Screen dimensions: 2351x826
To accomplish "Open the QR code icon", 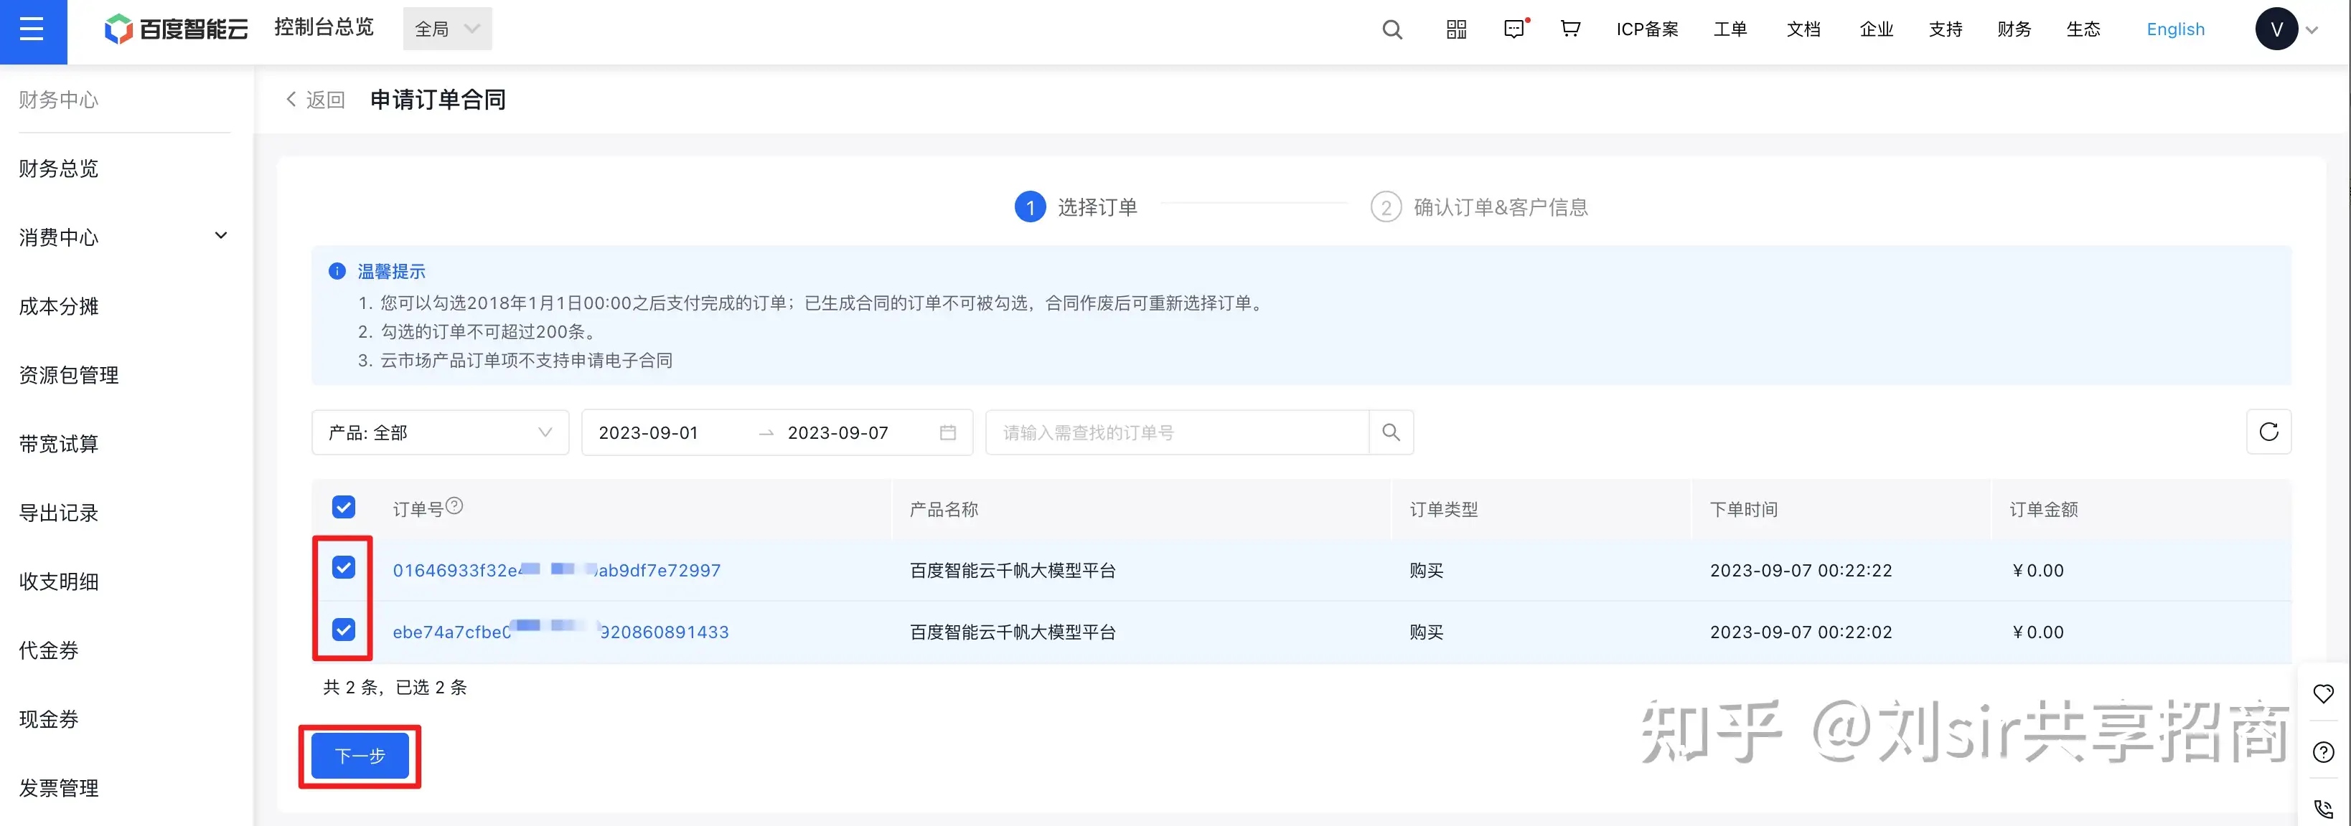I will [1457, 29].
